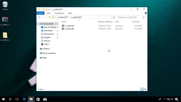Open recent locations dropdown arrow
Image resolution: width=181 pixels, height=102 pixels.
click(x=47, y=17)
